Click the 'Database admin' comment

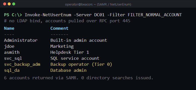point(68,70)
